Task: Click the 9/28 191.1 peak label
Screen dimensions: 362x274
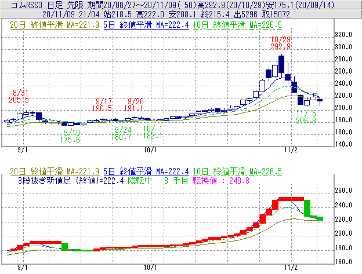Action: (x=133, y=105)
